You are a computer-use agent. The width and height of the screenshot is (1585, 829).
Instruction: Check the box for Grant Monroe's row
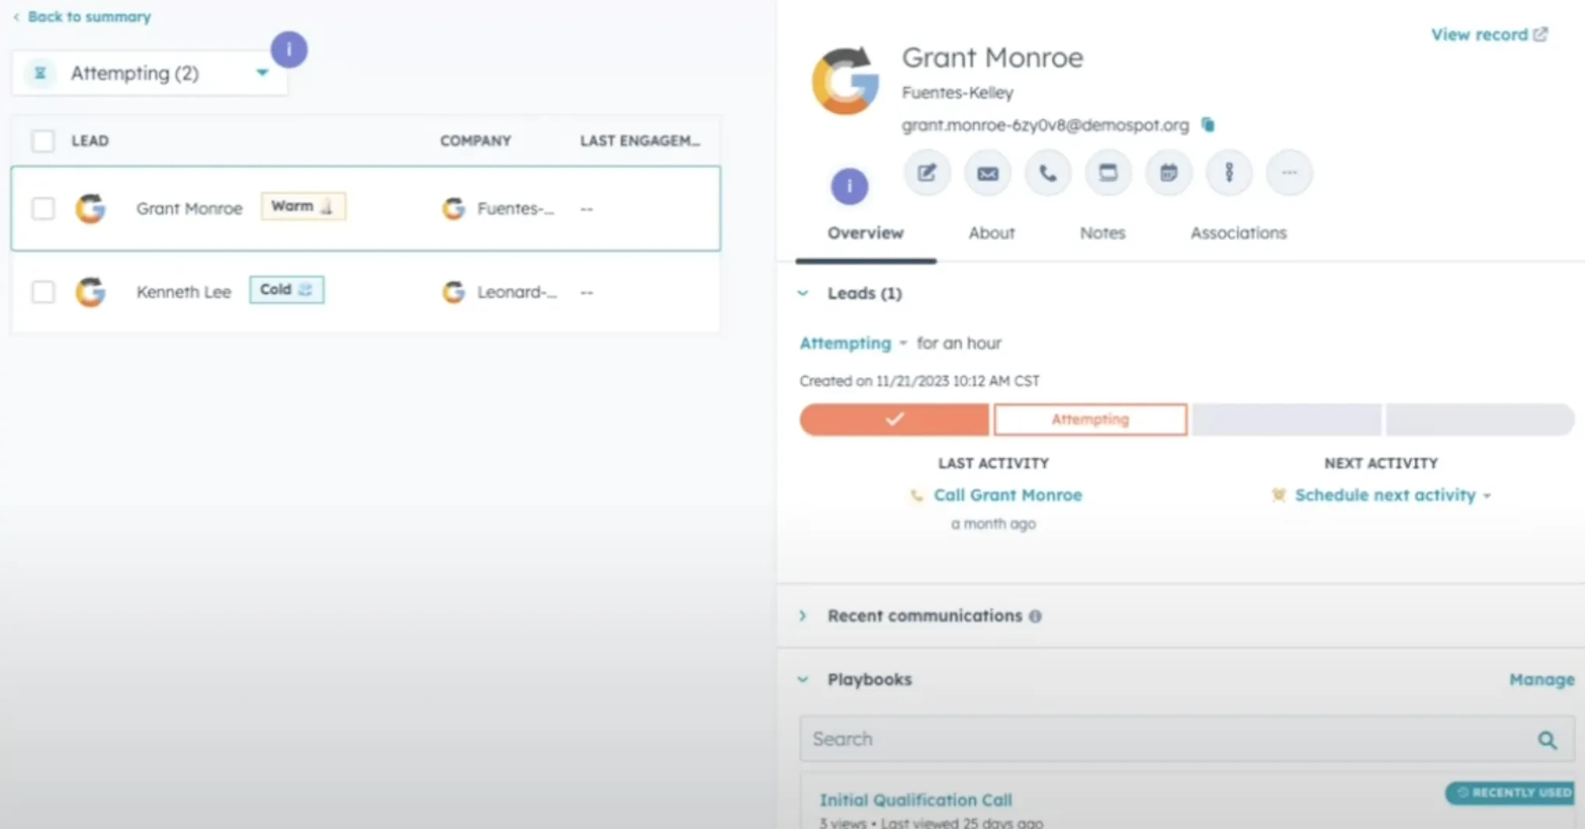[43, 208]
